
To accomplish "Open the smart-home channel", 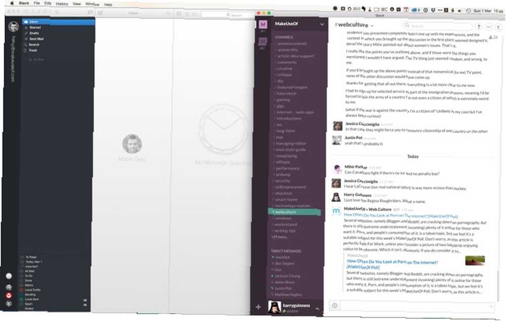I will (285, 200).
